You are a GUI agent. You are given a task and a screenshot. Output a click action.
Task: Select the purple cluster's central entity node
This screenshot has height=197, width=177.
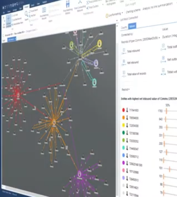[x=80, y=174]
